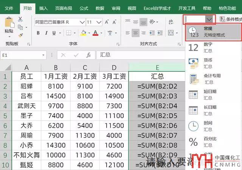
Task: Switch to the 公式 ribbon tab
Action: [84, 8]
